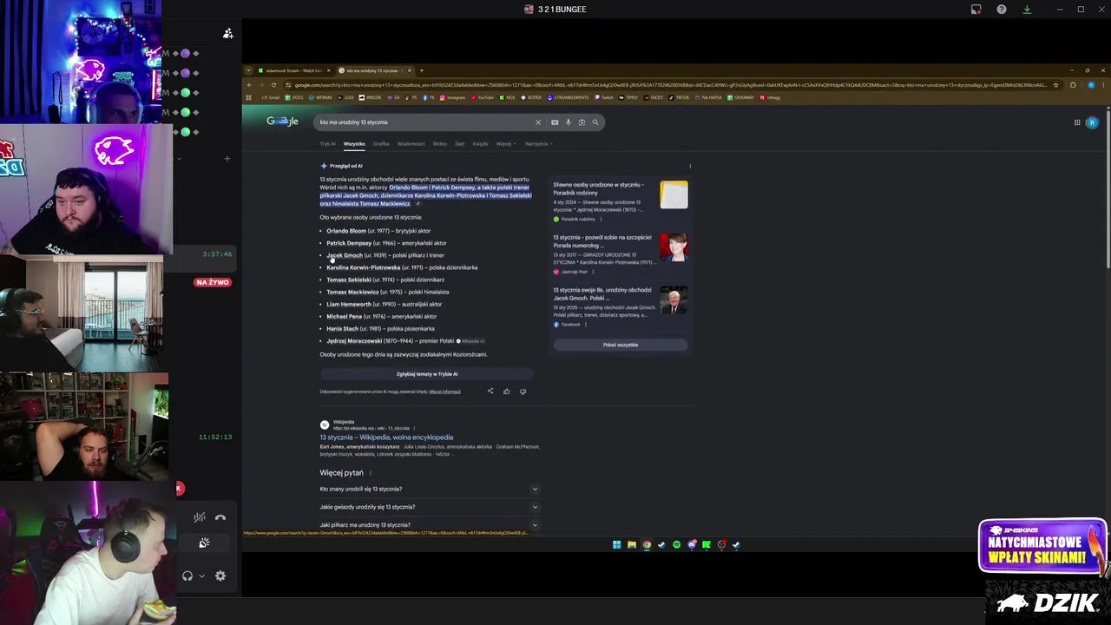Open the Google apps grid
Screen dimensions: 1111x625
click(x=1077, y=122)
